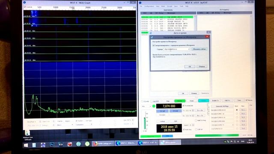
Task: Toggle the Auto Seq checkbox
Action: coord(184,129)
